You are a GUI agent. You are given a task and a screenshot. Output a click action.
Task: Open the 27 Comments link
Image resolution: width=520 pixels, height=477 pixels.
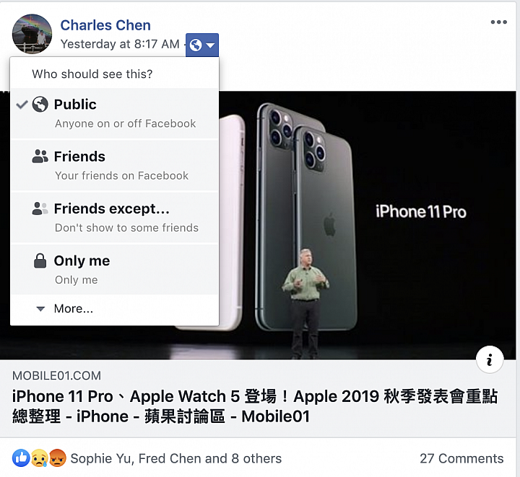[x=461, y=458]
